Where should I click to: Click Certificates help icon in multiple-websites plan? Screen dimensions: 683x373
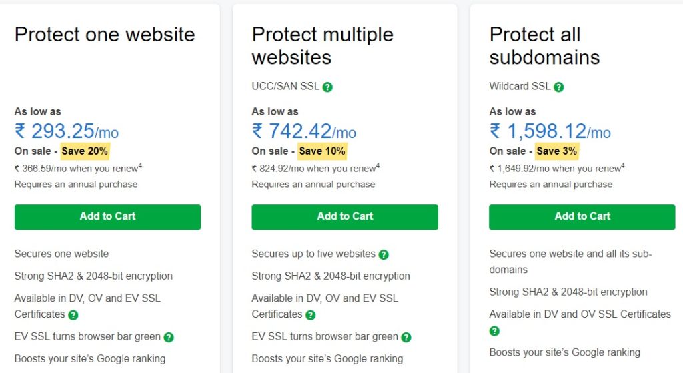[311, 315]
